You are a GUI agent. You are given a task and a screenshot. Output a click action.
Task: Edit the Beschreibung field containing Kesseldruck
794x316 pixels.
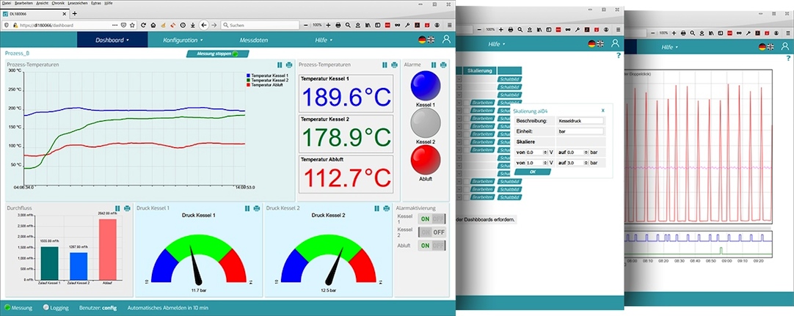[x=580, y=122]
